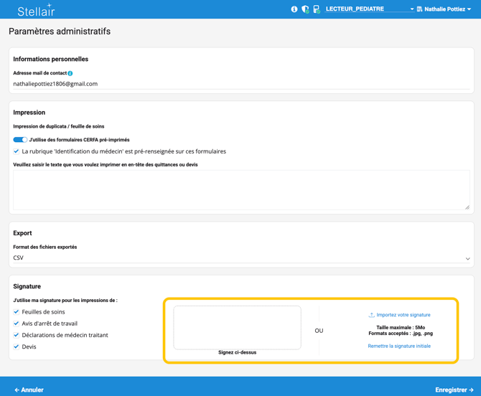Uncheck the Avis d'arrêt de travail checkbox
This screenshot has width=481, height=396.
point(17,324)
